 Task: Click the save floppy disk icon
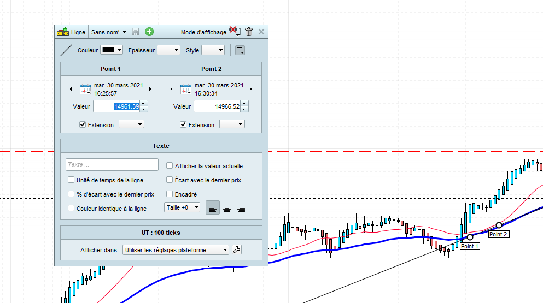click(x=136, y=32)
